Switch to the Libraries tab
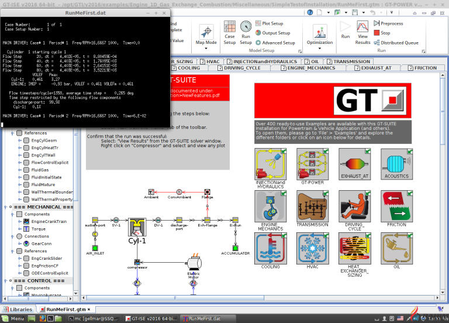 (18, 310)
